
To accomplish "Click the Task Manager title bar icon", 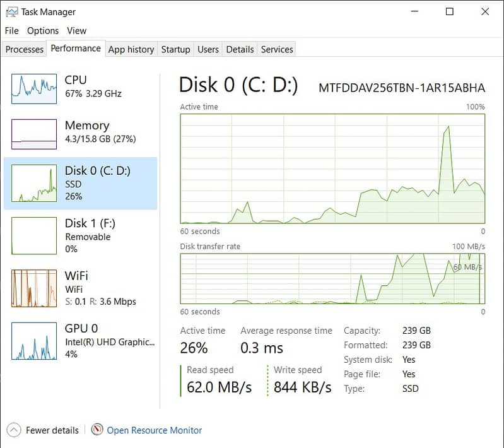I will 11,11.
